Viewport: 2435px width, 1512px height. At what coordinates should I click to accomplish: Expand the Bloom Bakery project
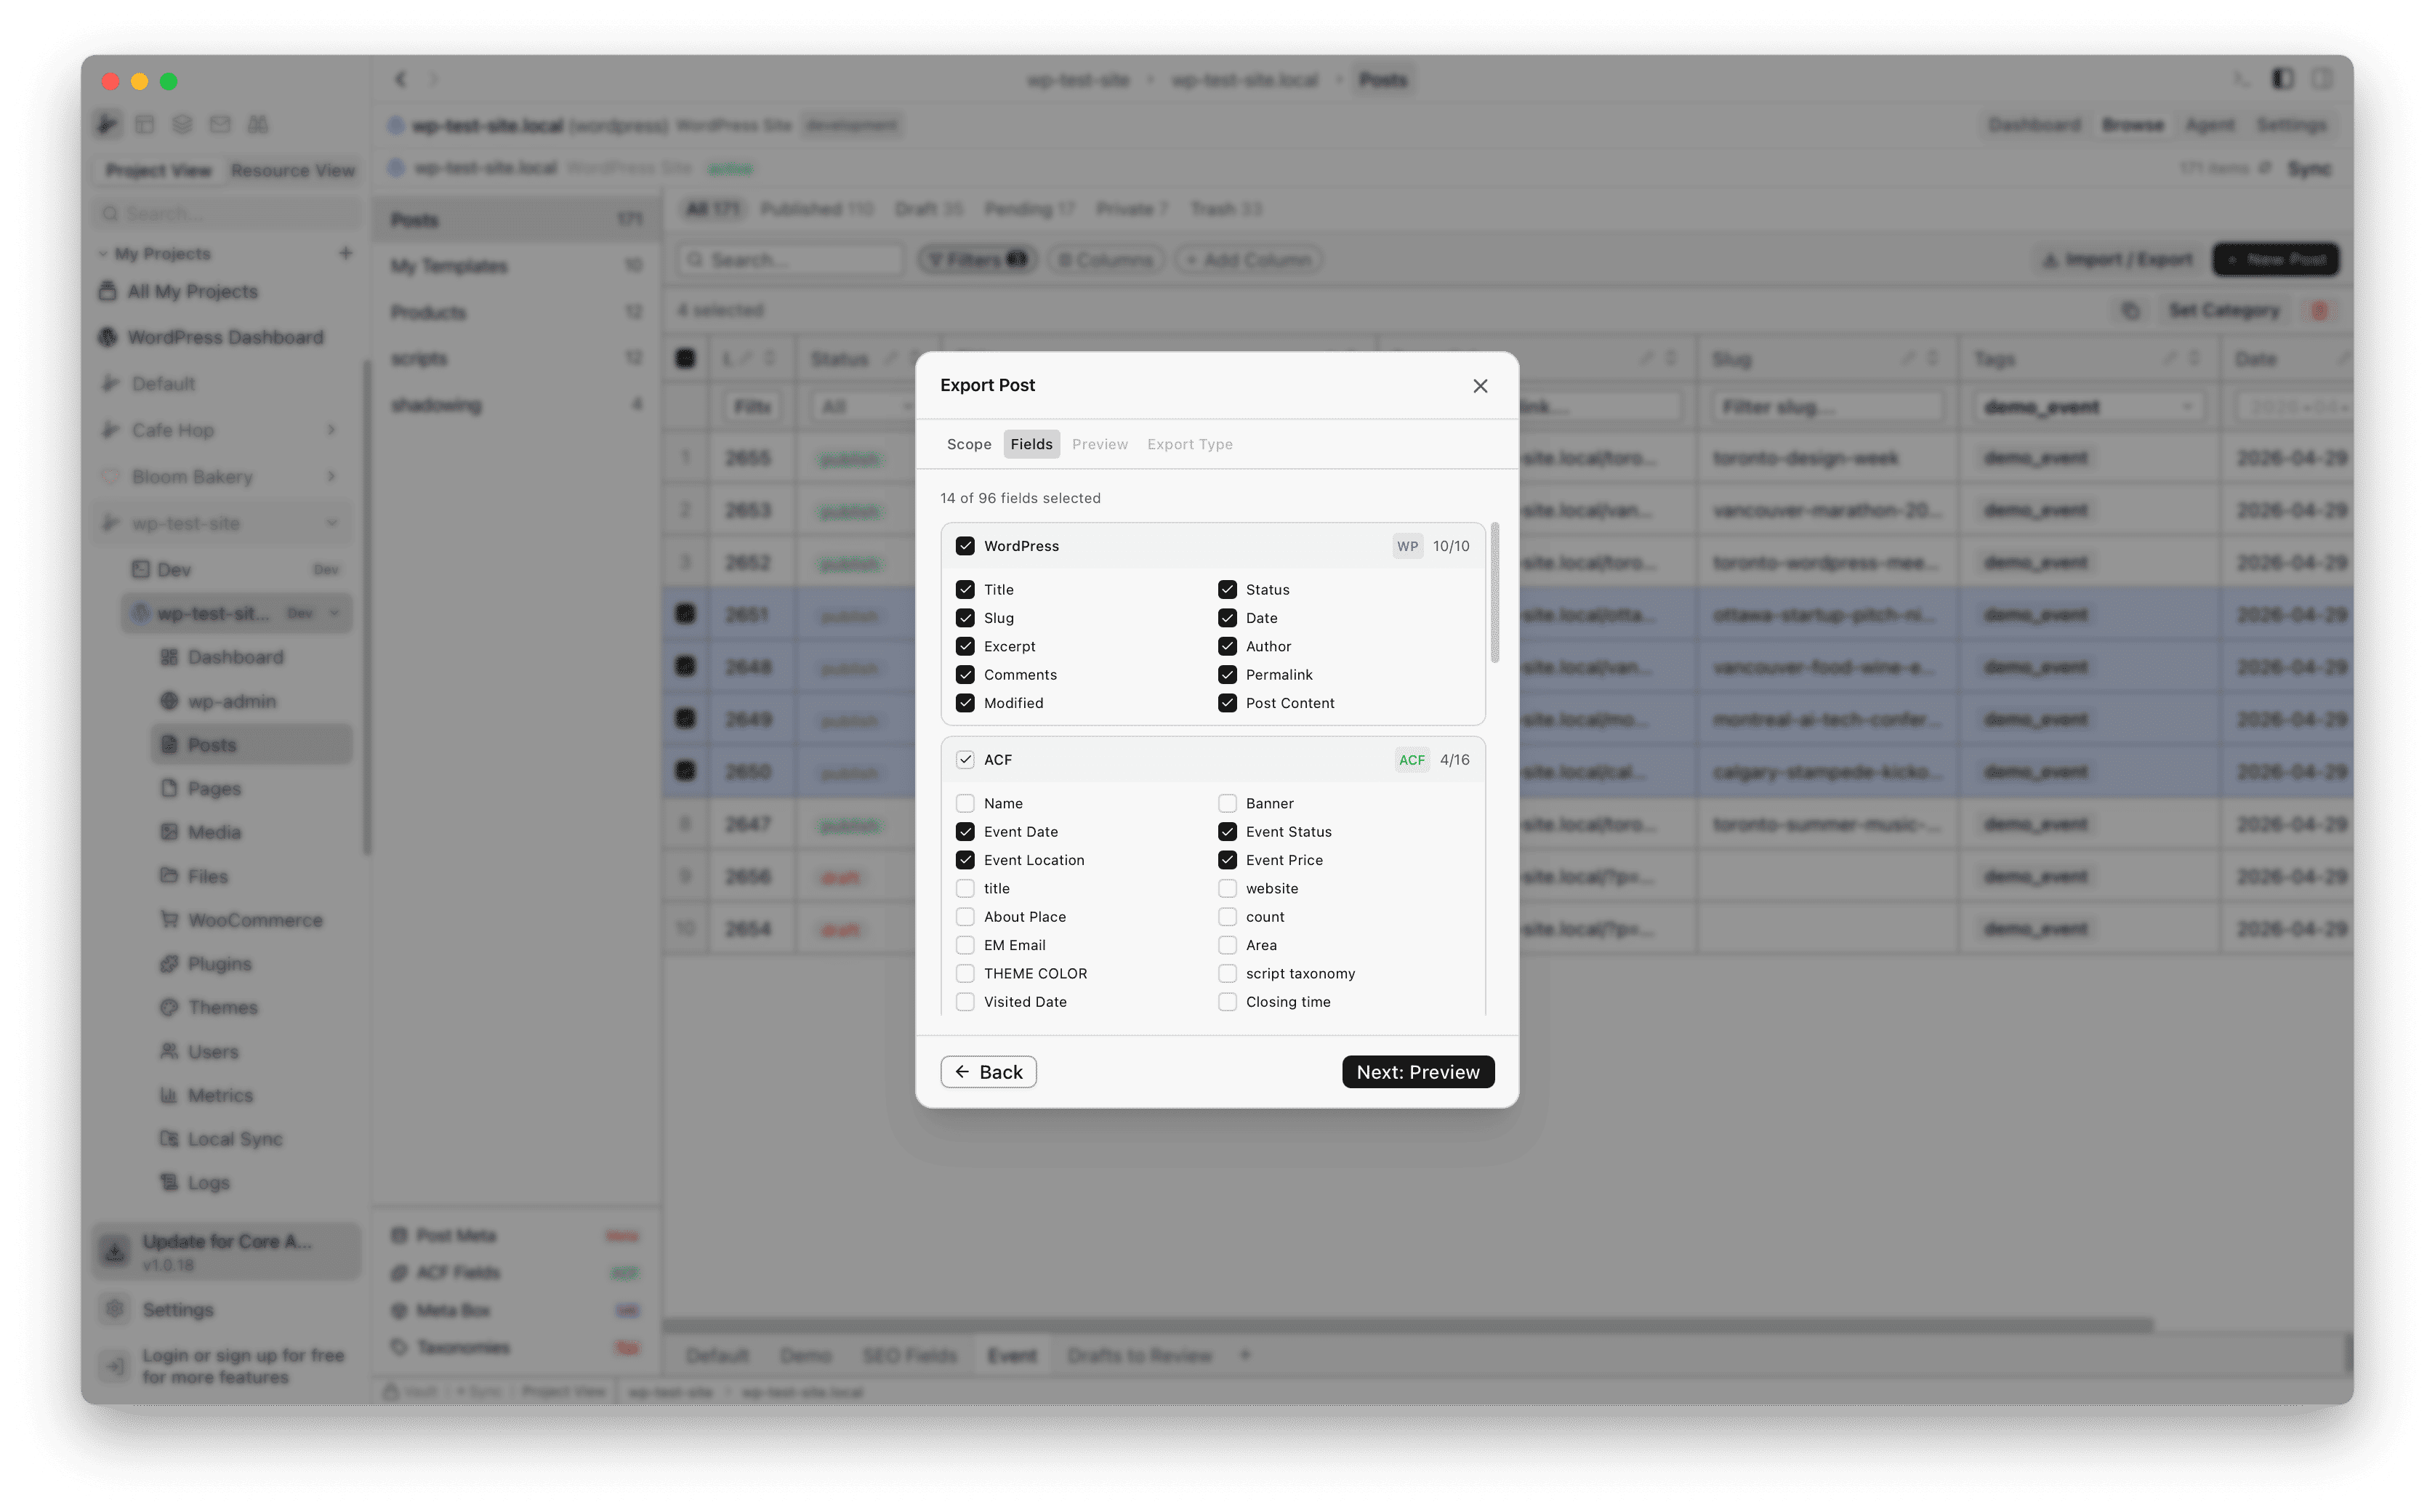point(332,477)
